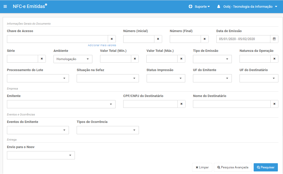Open the Status Impressão dropdown

tap(166, 78)
